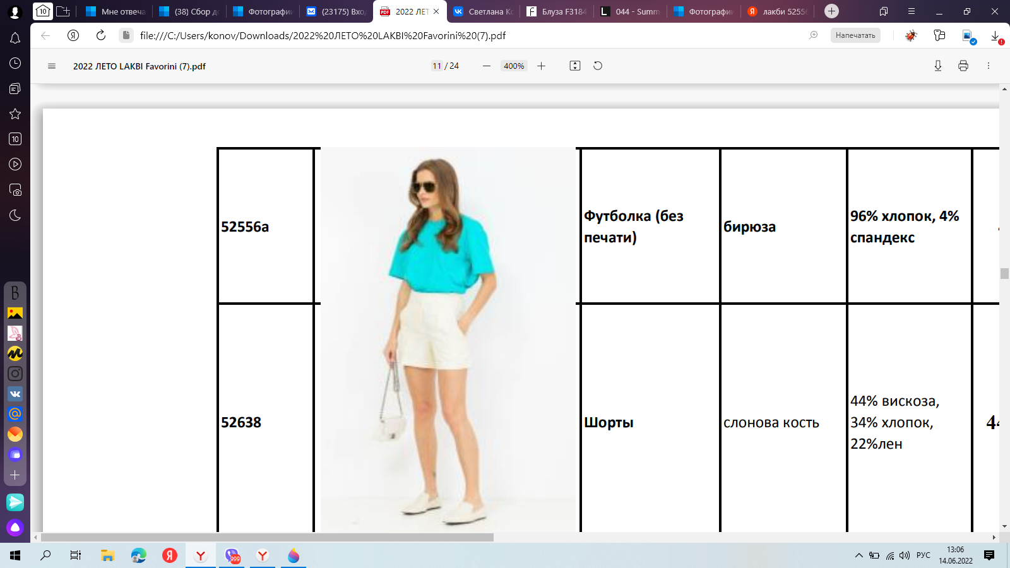Image resolution: width=1010 pixels, height=568 pixels.
Task: Open browser downloads panel
Action: (996, 37)
